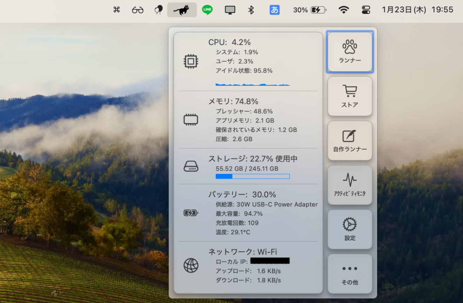This screenshot has width=463, height=303.
Task: Open the 設定 gear button
Action: 350,229
